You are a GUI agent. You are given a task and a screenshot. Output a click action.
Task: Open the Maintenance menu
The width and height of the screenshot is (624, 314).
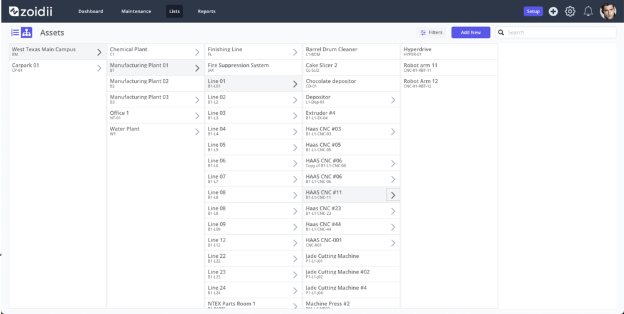click(x=136, y=11)
